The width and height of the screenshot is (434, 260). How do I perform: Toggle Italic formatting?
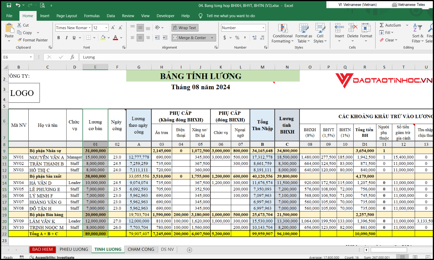tap(67, 38)
